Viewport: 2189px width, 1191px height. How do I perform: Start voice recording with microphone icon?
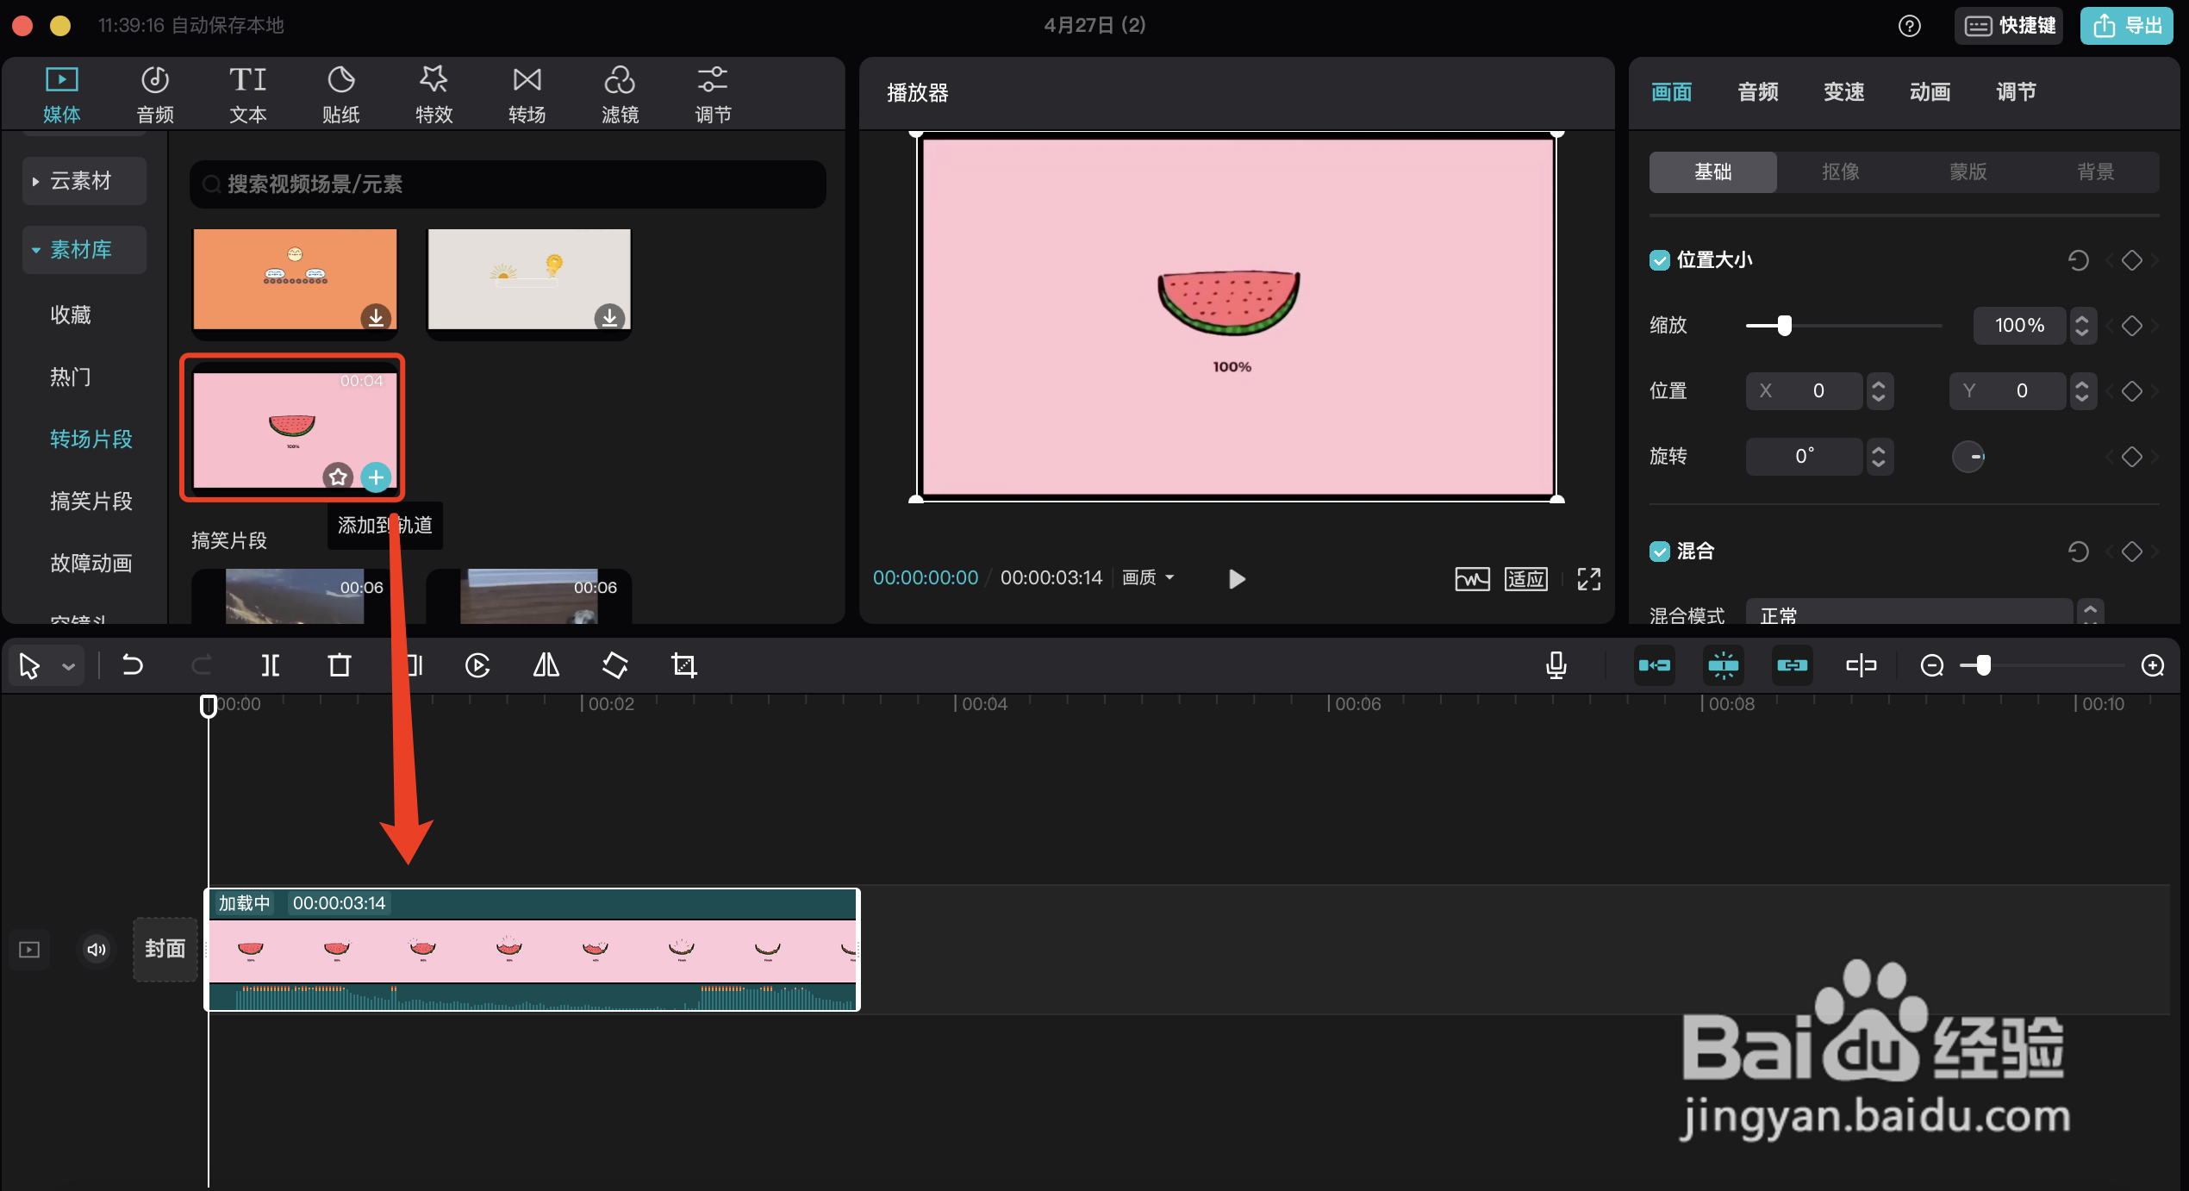click(x=1556, y=664)
